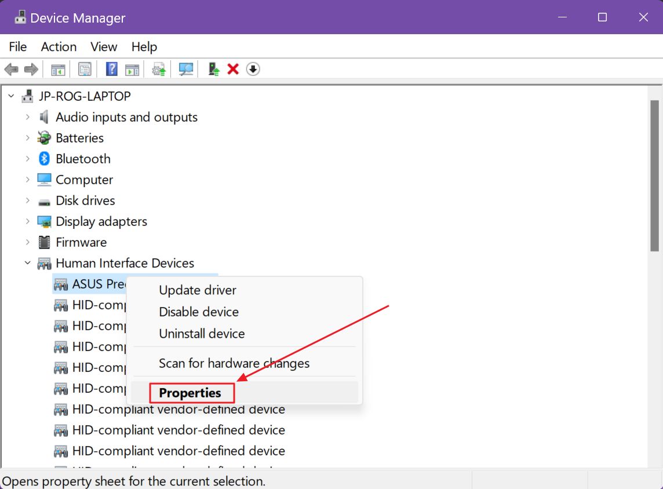Open Help using the blue question mark icon
Viewport: 663px width, 489px height.
pyautogui.click(x=113, y=69)
